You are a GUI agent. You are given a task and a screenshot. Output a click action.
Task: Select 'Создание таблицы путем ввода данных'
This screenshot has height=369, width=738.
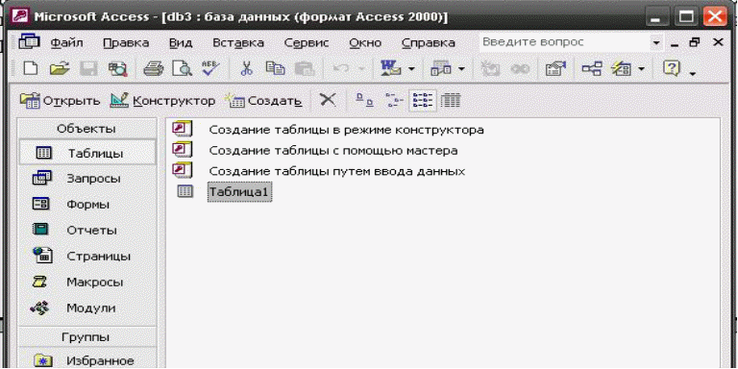pyautogui.click(x=337, y=171)
